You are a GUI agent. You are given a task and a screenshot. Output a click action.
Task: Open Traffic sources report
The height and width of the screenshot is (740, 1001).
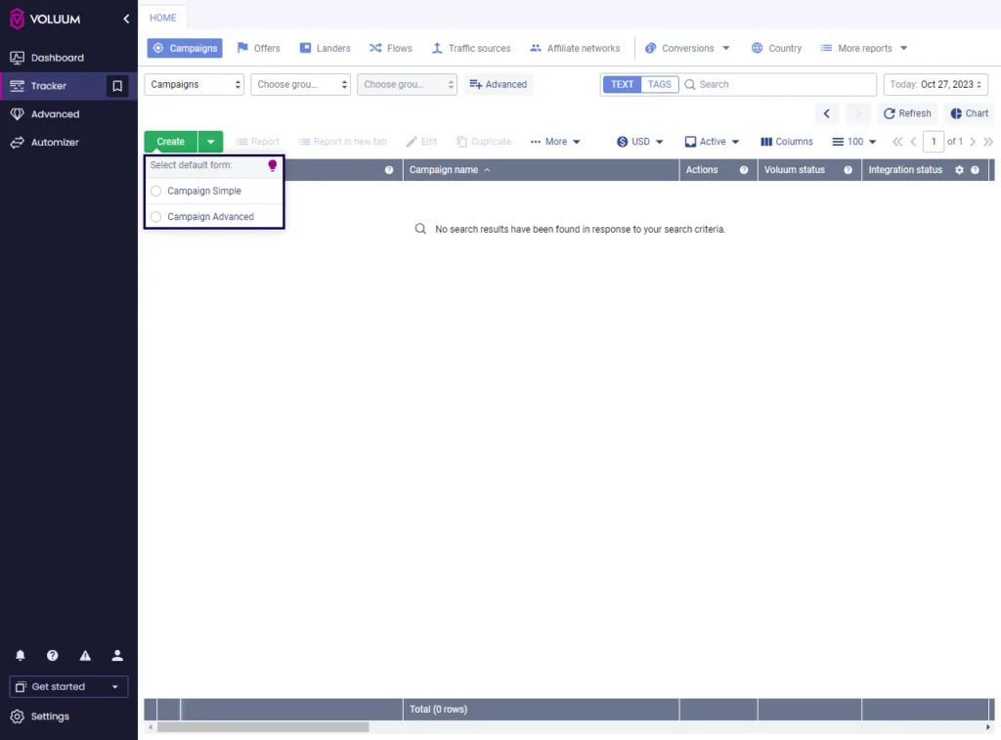click(x=470, y=47)
